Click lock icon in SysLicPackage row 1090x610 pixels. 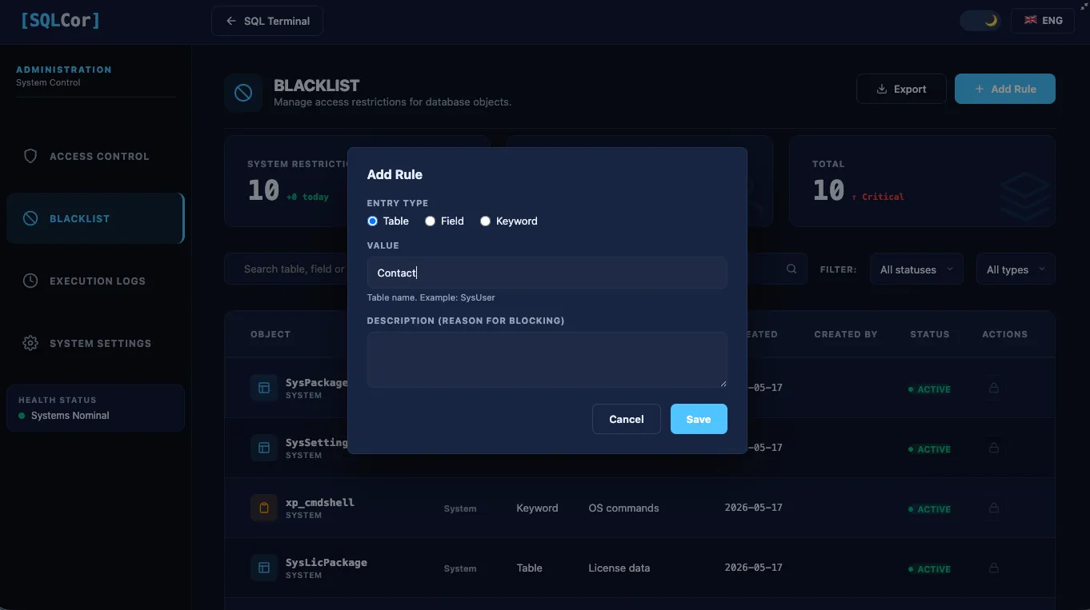pyautogui.click(x=994, y=568)
